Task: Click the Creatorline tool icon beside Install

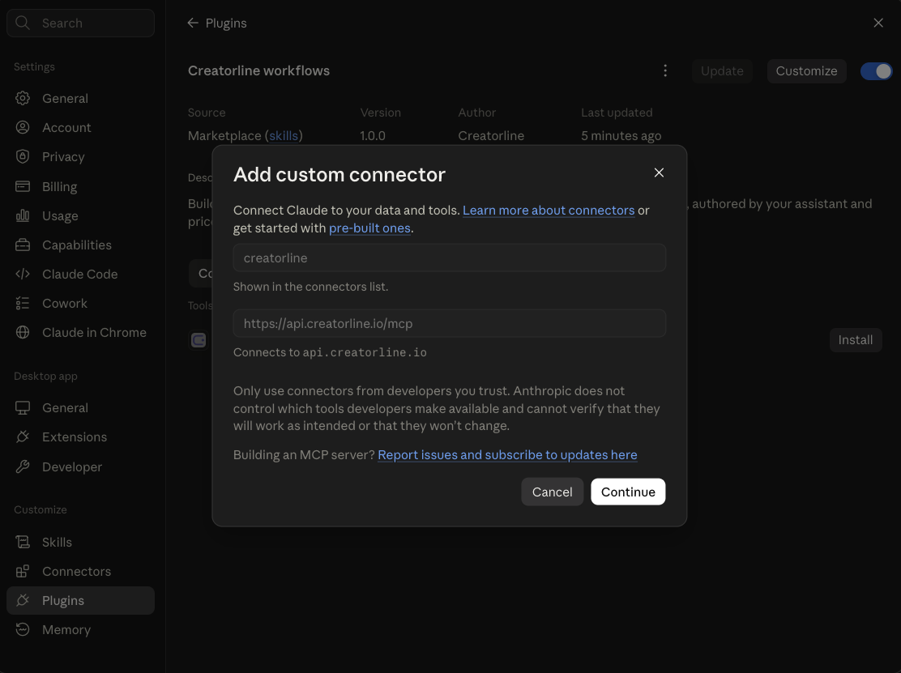Action: (199, 340)
